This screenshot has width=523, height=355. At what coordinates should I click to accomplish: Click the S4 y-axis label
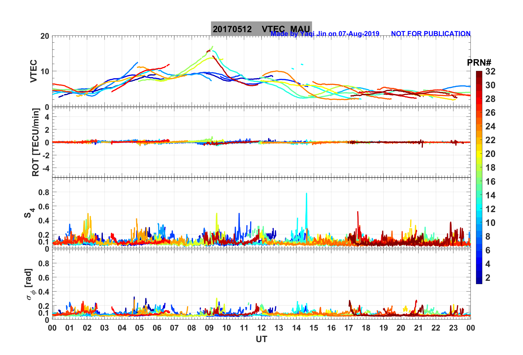[x=29, y=213]
